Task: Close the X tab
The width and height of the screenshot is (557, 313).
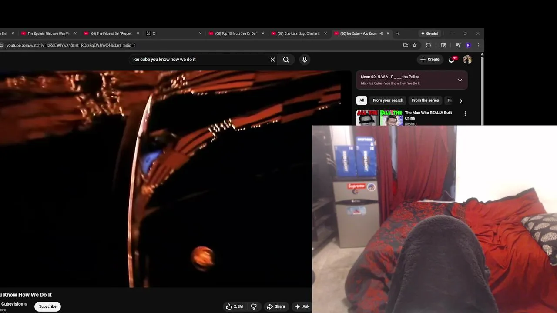Action: click(x=201, y=33)
